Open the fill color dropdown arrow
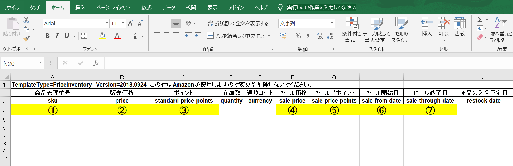The width and height of the screenshot is (513, 166). click(x=110, y=36)
